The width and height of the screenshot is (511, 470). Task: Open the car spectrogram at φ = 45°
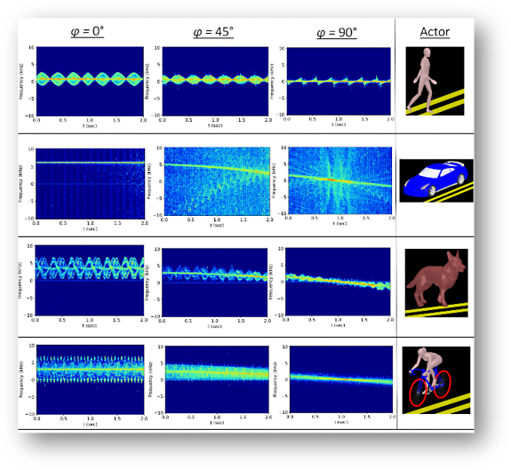[217, 181]
